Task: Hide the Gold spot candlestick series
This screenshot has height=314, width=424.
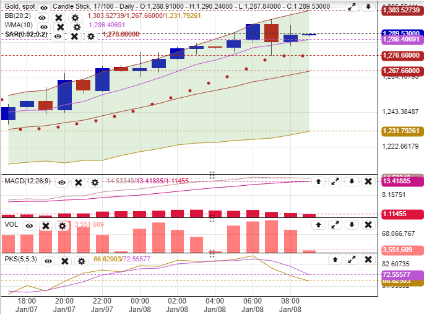Action: [x=43, y=8]
